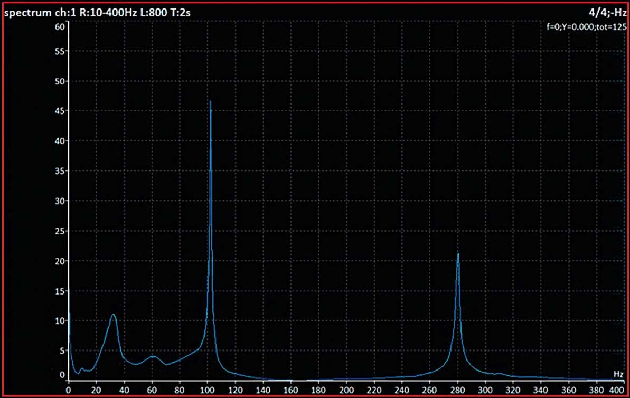
Task: Click the '45' label on the amplitude axis
Action: pyautogui.click(x=60, y=111)
